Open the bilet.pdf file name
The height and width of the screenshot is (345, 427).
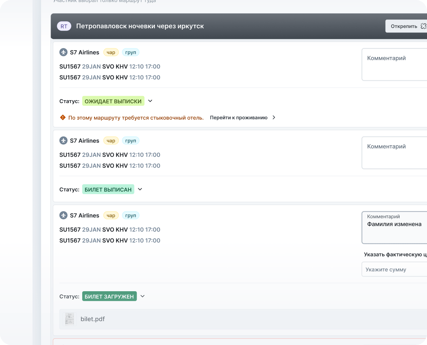(x=93, y=319)
